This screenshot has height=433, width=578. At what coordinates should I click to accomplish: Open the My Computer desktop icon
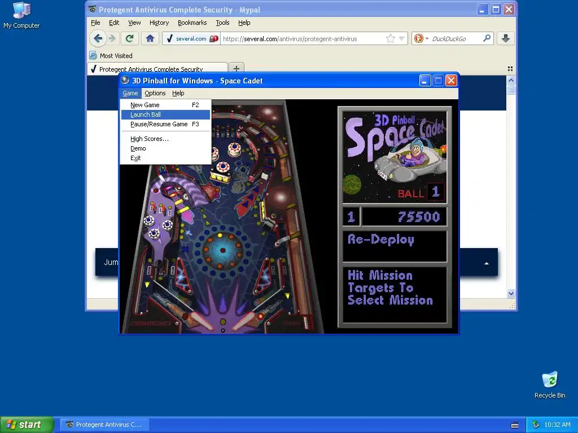click(21, 15)
